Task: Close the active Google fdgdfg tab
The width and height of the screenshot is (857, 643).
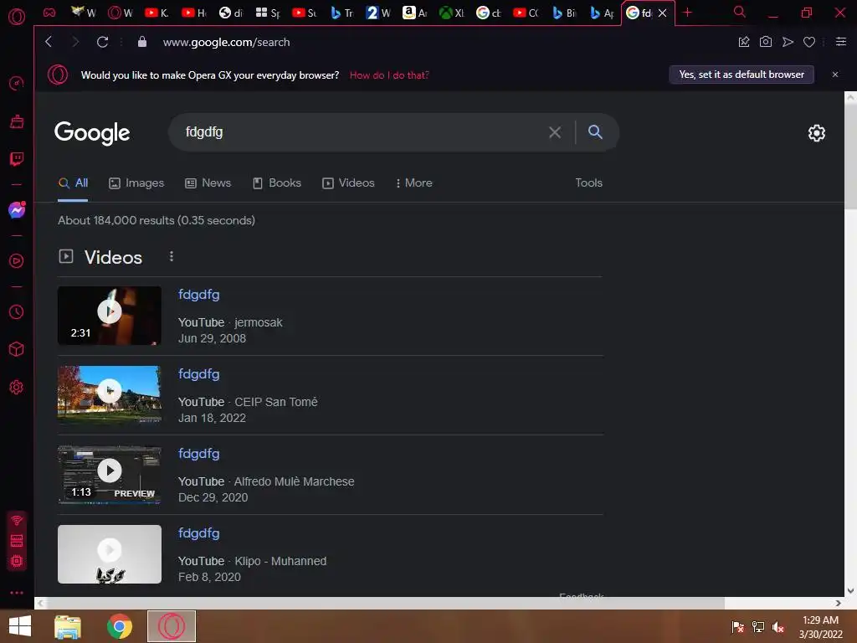Action: point(663,13)
